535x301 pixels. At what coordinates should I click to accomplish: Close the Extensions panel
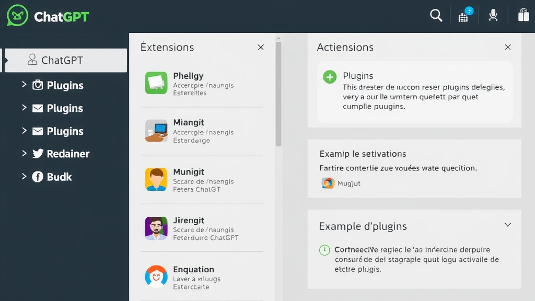(261, 47)
